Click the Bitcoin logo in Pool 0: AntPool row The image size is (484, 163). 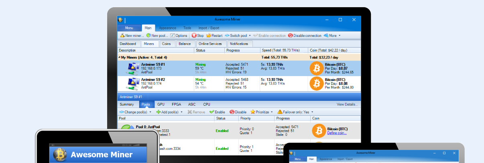click(319, 131)
